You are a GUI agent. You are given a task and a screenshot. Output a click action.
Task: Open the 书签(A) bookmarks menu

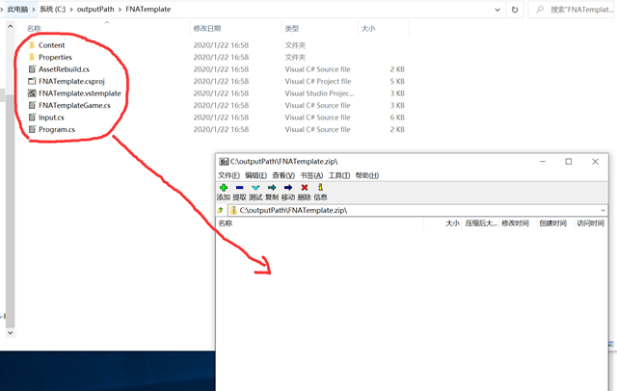(x=311, y=175)
